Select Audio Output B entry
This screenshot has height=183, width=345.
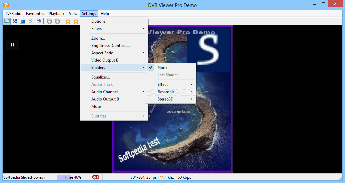[x=114, y=99]
